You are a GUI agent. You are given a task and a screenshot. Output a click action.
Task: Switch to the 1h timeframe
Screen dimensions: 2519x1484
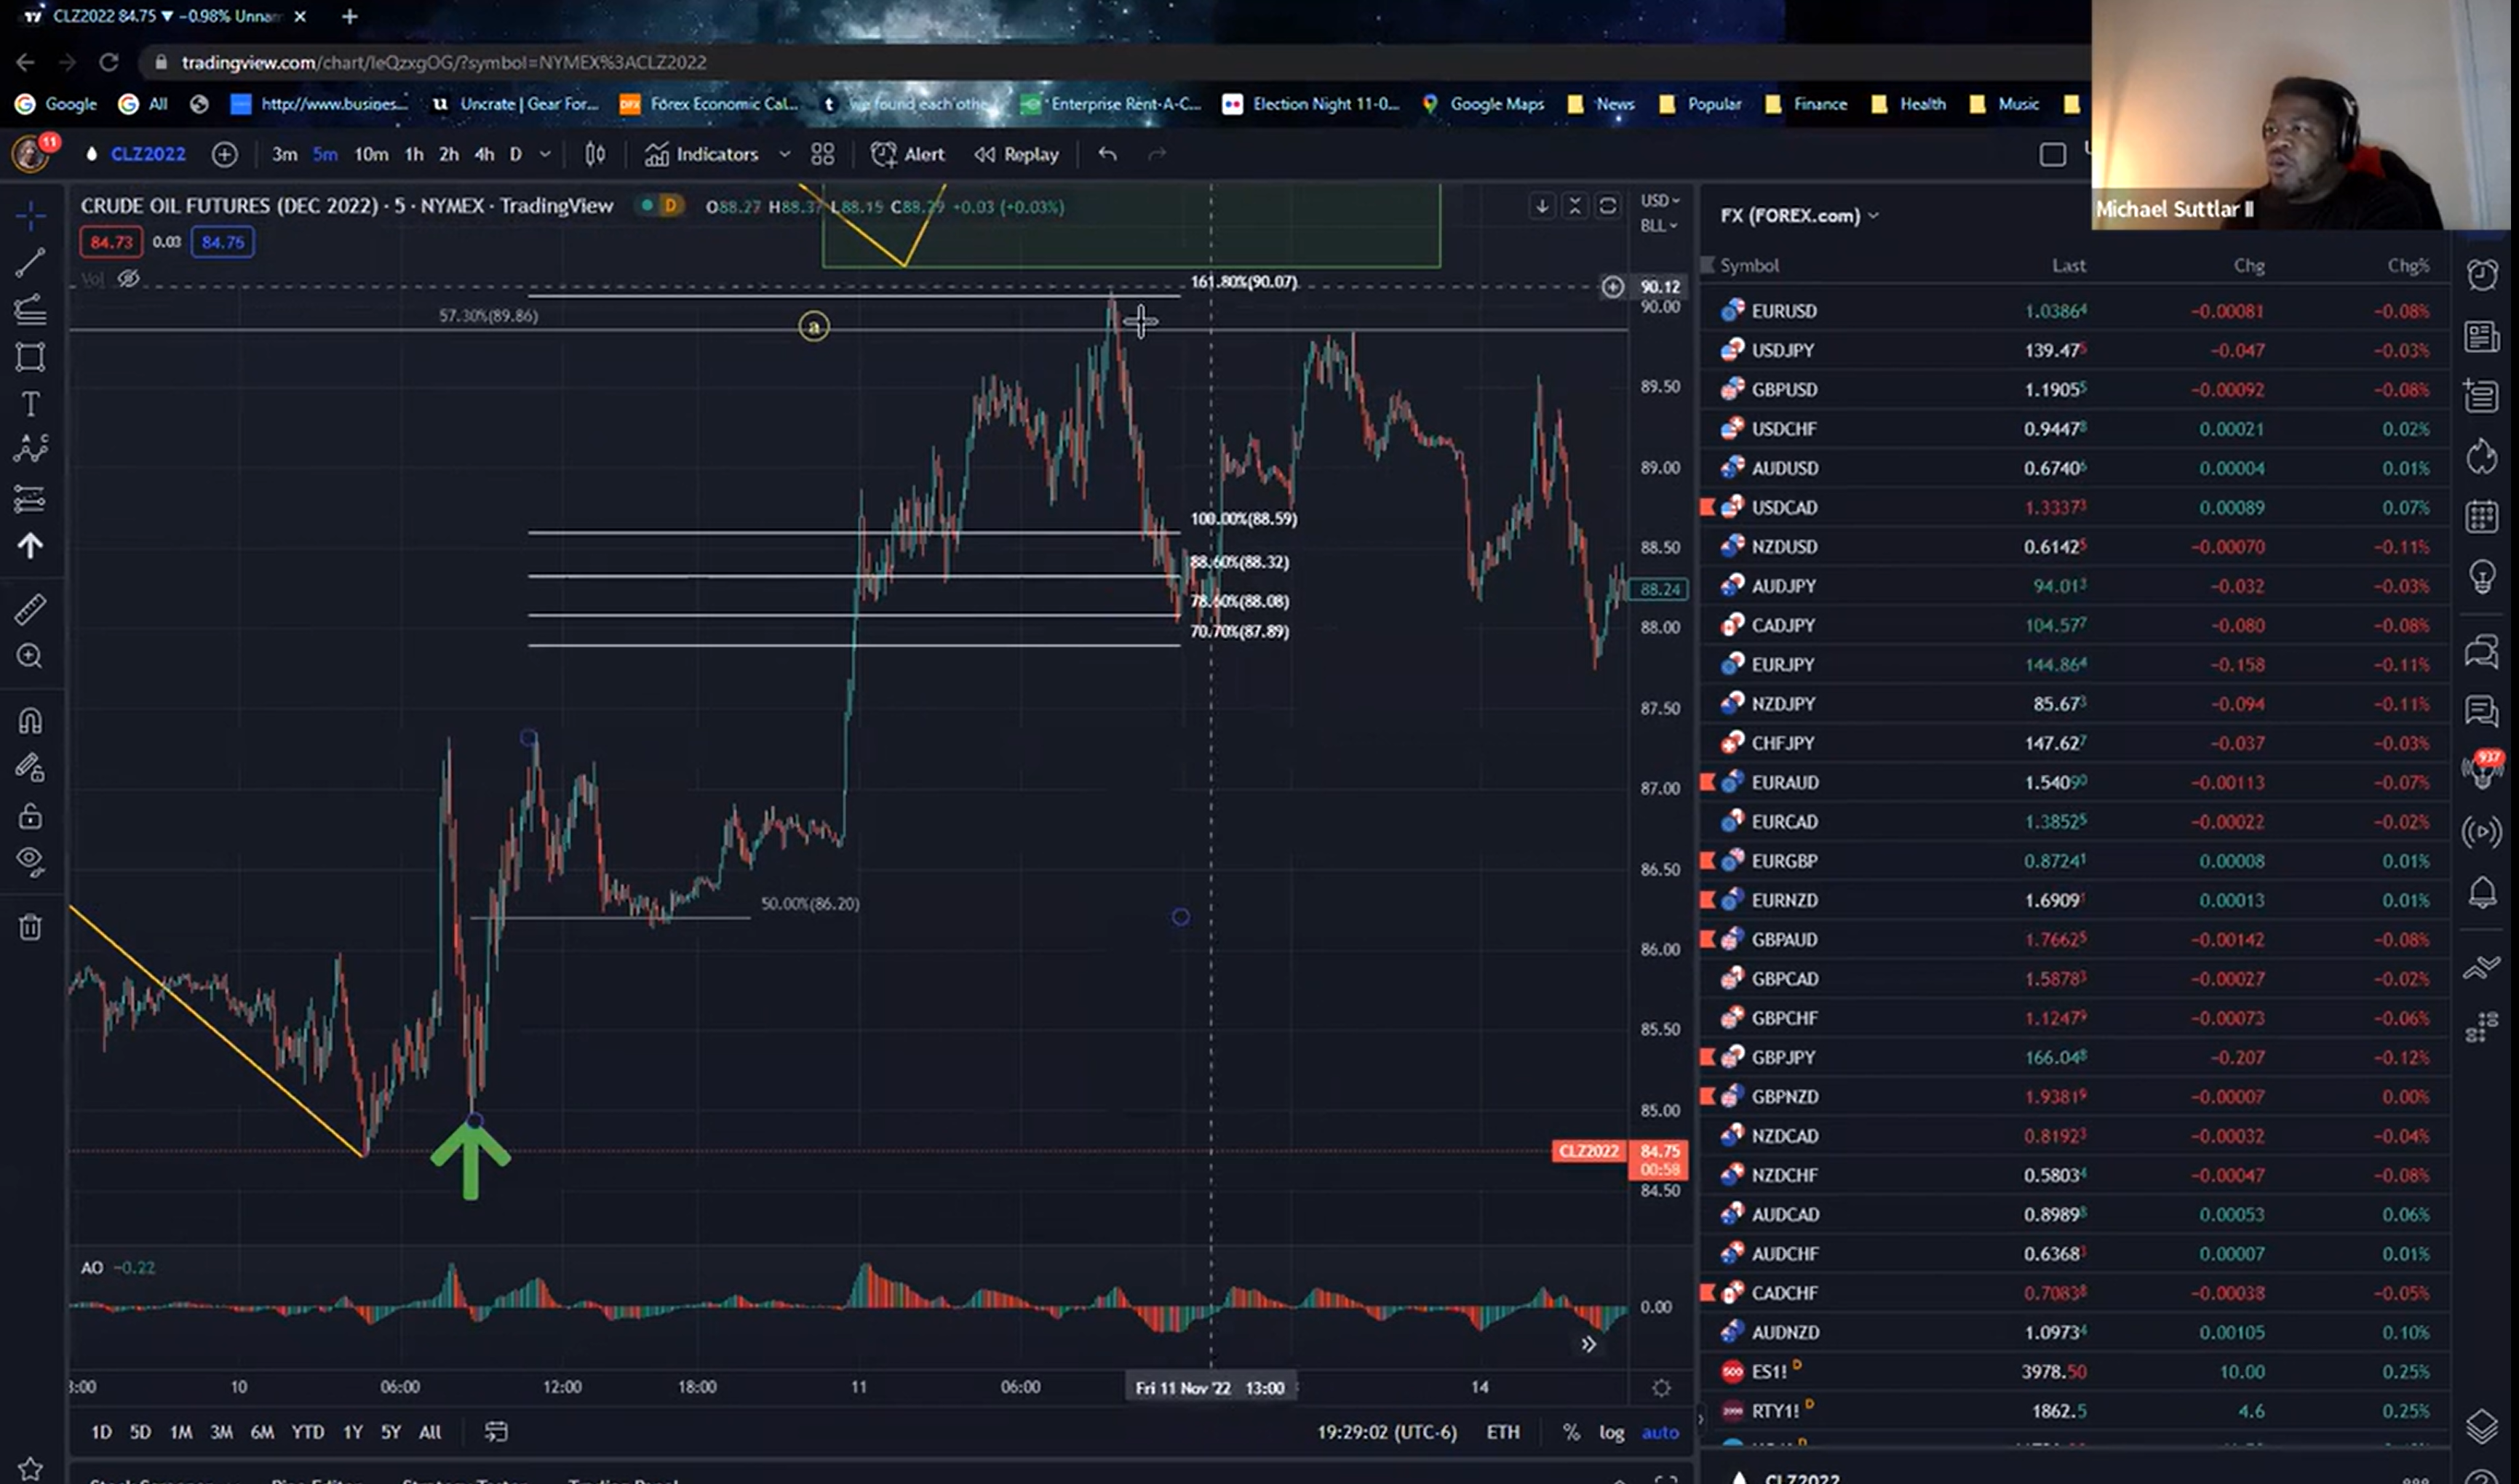coord(414,154)
